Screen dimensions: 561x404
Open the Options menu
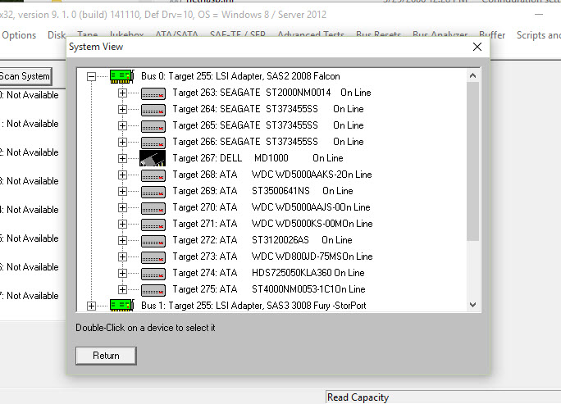pyautogui.click(x=19, y=35)
